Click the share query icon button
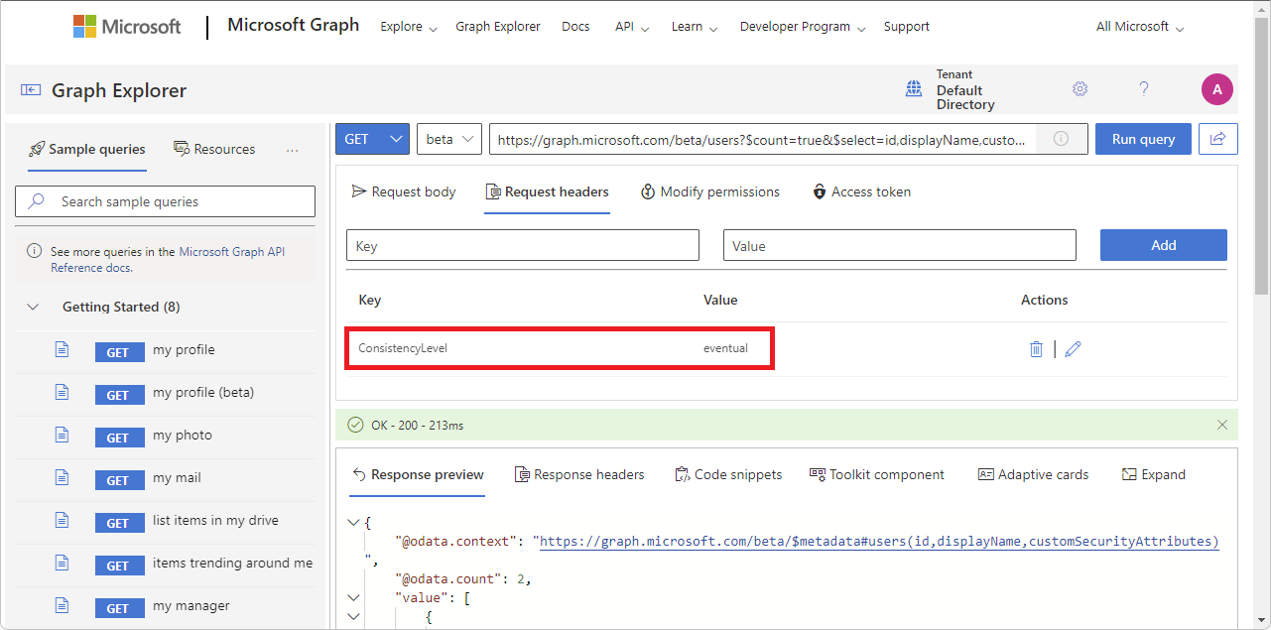 point(1217,139)
